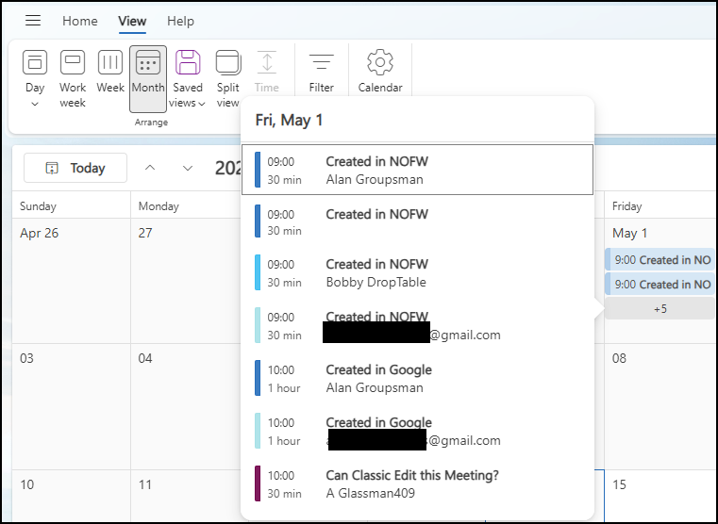Toggle Split view

[228, 78]
